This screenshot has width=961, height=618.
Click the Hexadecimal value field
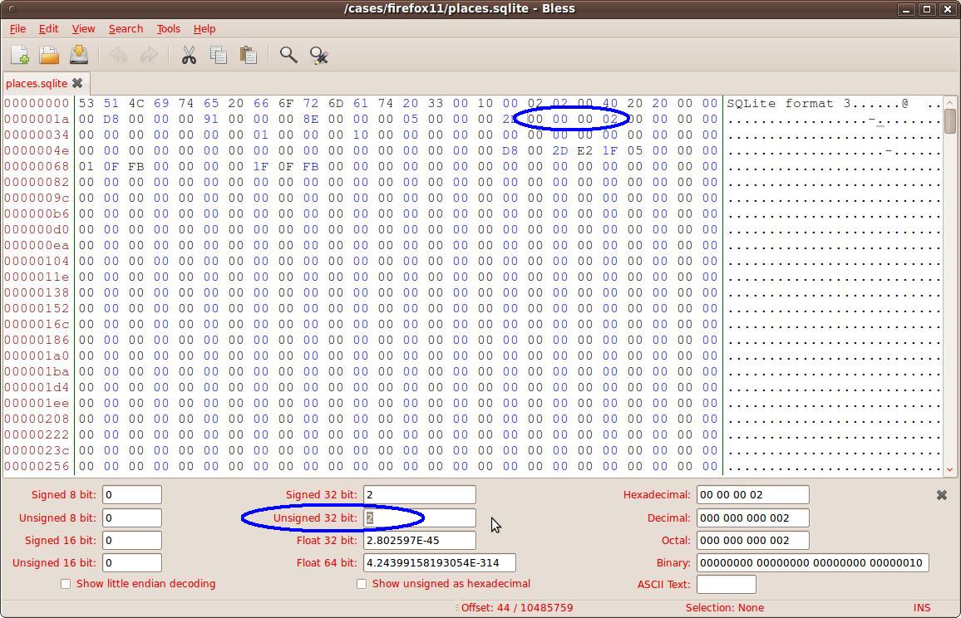click(x=752, y=495)
